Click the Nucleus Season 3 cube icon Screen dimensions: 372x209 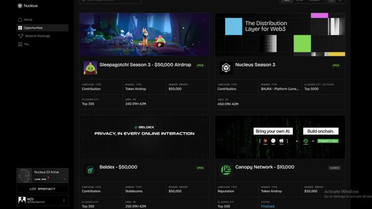coord(226,68)
